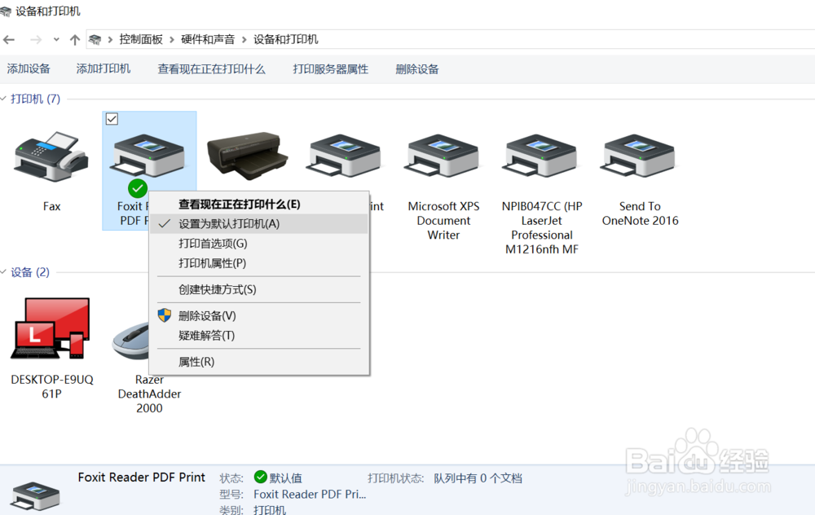
Task: Uncheck the Foxit printer selection checkbox
Action: [x=112, y=119]
